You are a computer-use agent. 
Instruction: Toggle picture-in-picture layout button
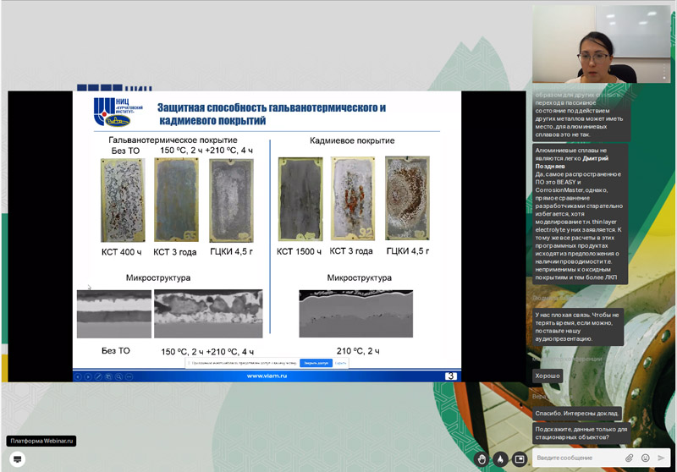tap(520, 458)
